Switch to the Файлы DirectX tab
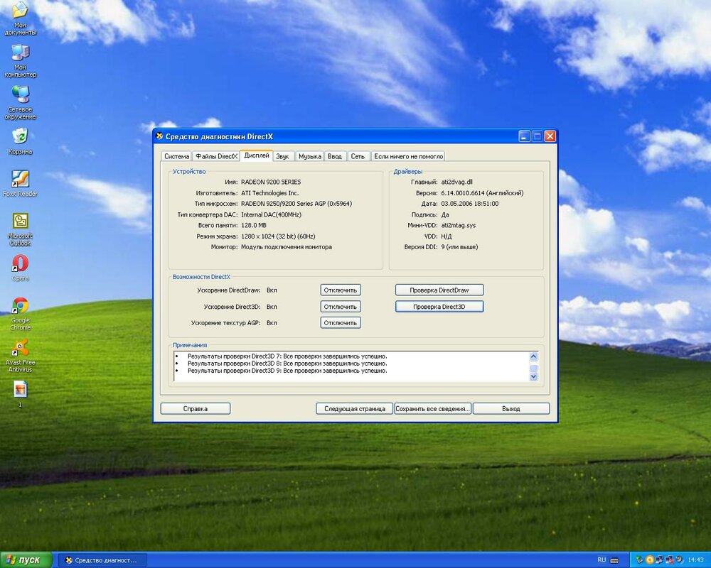 [x=216, y=156]
